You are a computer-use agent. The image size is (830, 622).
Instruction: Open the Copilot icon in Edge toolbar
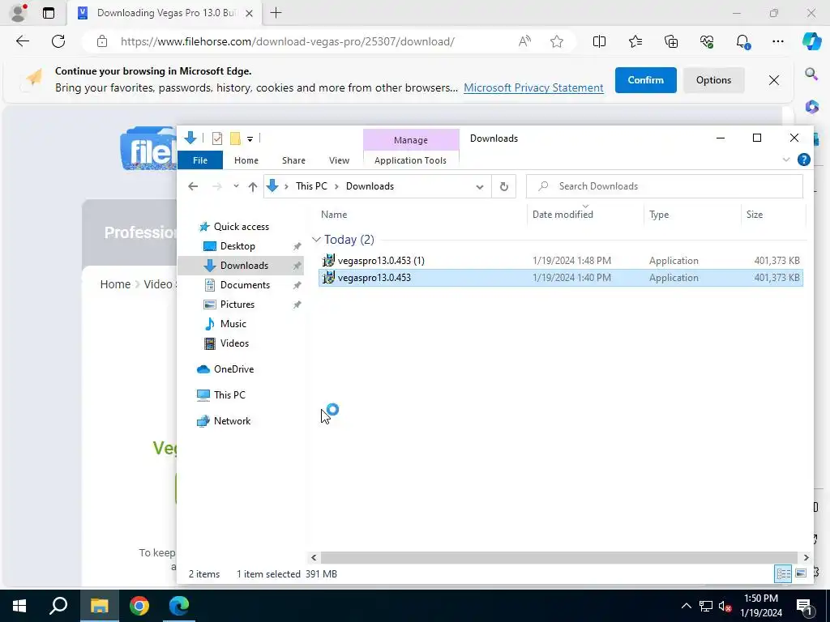(811, 41)
